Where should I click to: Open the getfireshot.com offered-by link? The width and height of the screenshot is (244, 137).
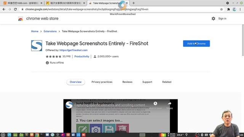[x=74, y=50]
